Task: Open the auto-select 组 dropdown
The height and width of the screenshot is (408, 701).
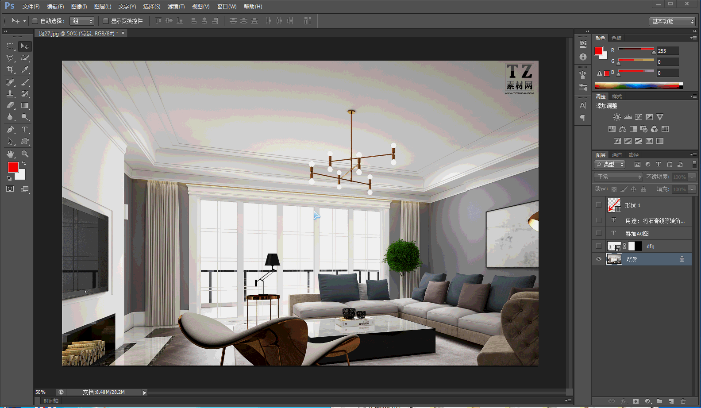Action: coord(82,21)
